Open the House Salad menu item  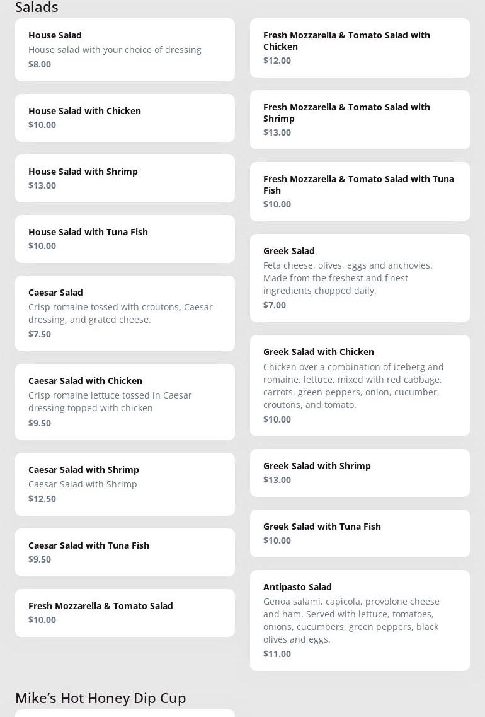[125, 49]
